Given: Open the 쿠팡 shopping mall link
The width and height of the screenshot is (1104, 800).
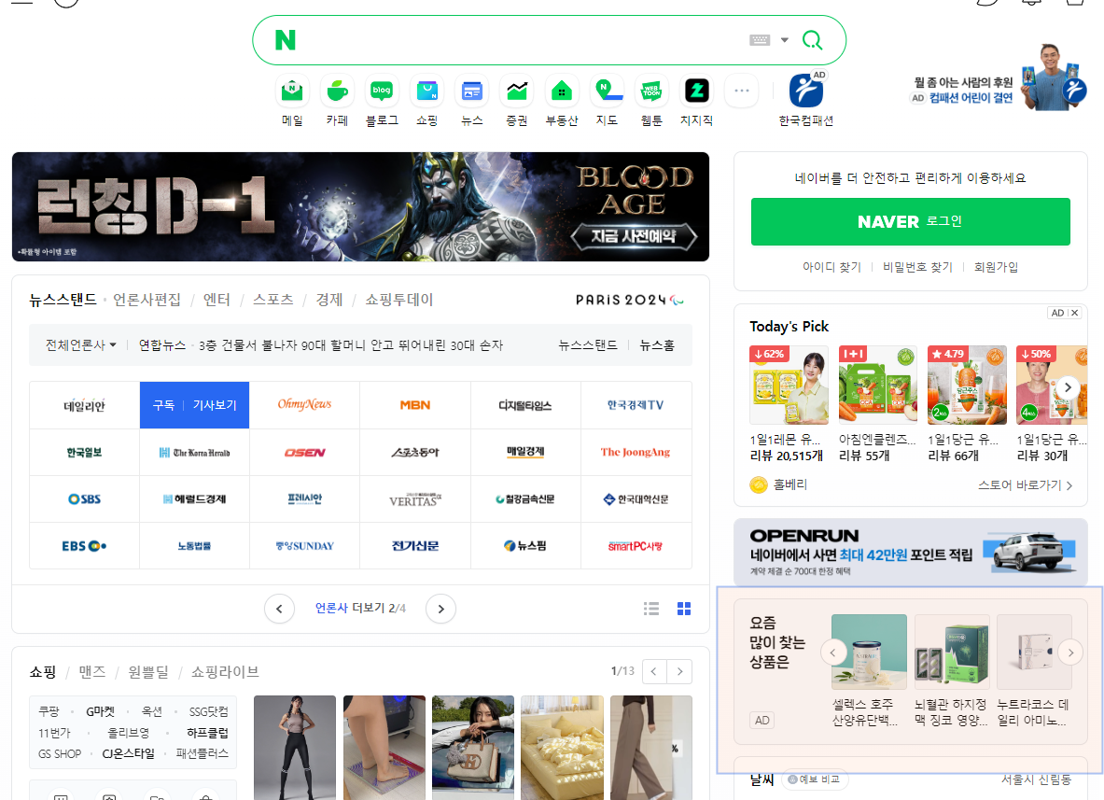Looking at the screenshot, I should click(49, 712).
